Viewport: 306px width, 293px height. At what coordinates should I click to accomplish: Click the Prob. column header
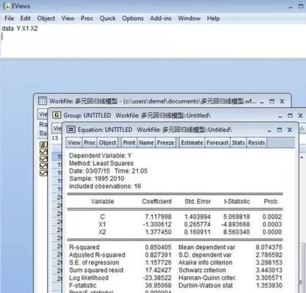(x=271, y=202)
